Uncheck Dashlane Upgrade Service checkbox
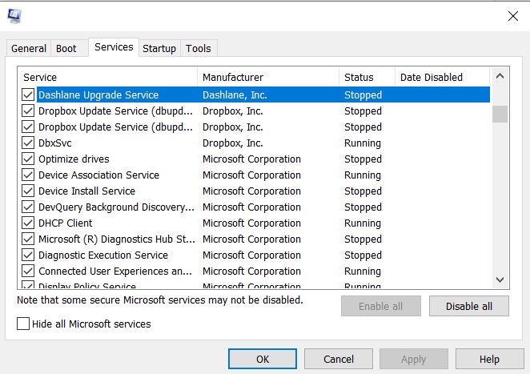Viewport: 530px width, 374px height. click(x=28, y=95)
